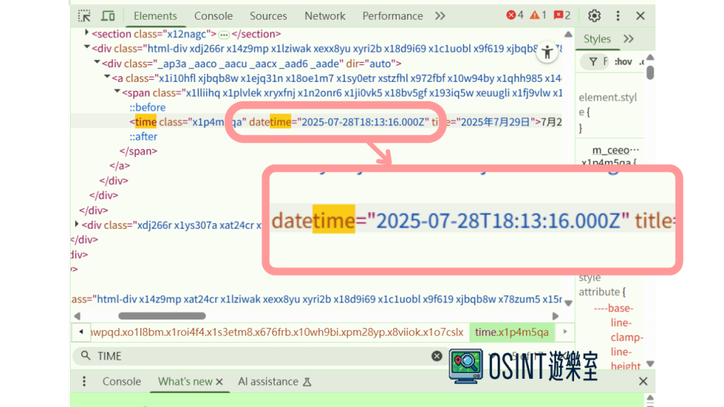Collapse the _ap3a div node
724x407 pixels.
coord(97,63)
